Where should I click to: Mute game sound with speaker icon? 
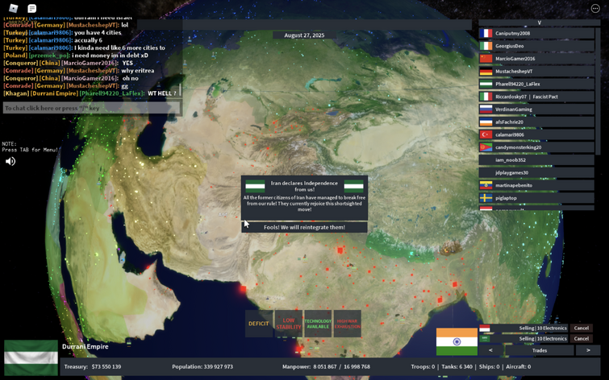(x=10, y=161)
